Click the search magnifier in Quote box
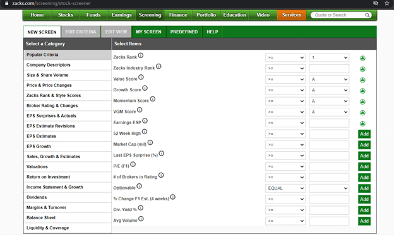 [x=367, y=15]
